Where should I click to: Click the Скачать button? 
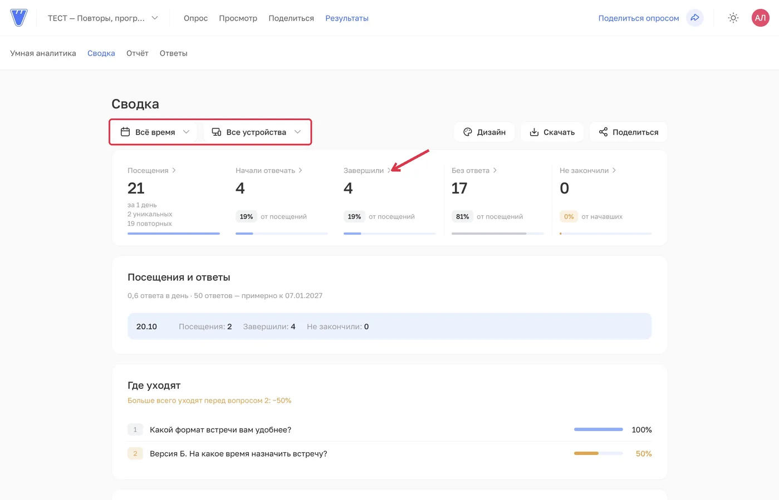(x=552, y=132)
